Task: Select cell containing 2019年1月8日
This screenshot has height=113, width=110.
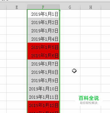Action: click(43, 72)
